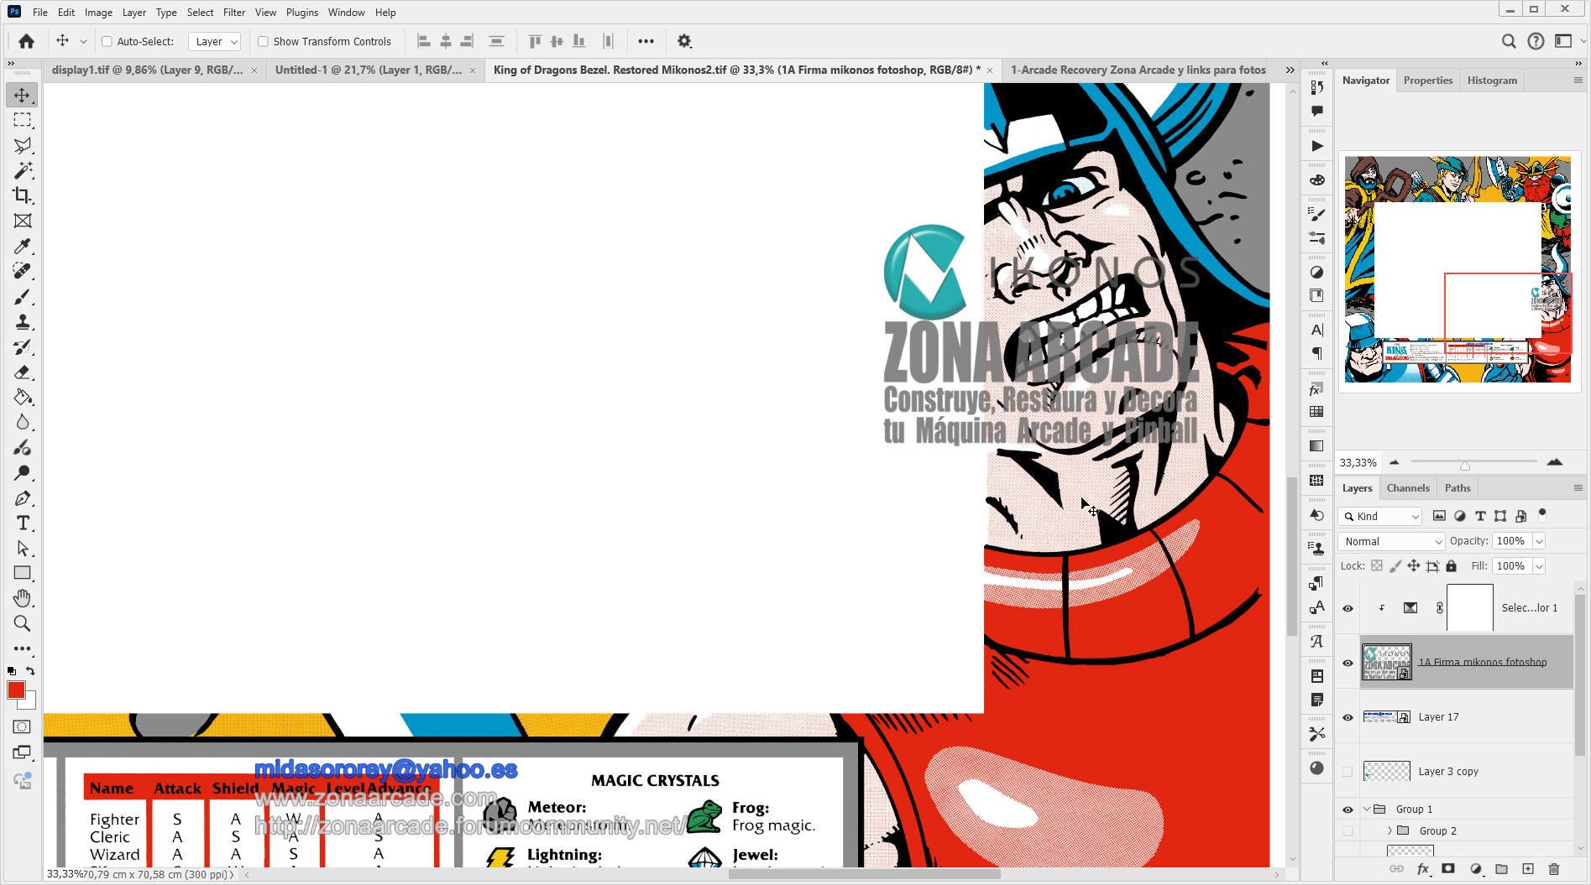The width and height of the screenshot is (1591, 885).
Task: Select the Hand tool
Action: point(23,598)
